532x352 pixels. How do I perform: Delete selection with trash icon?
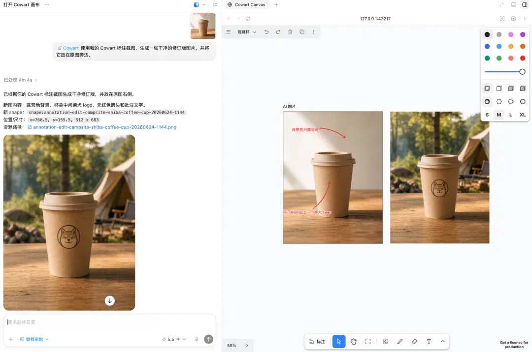(x=290, y=32)
